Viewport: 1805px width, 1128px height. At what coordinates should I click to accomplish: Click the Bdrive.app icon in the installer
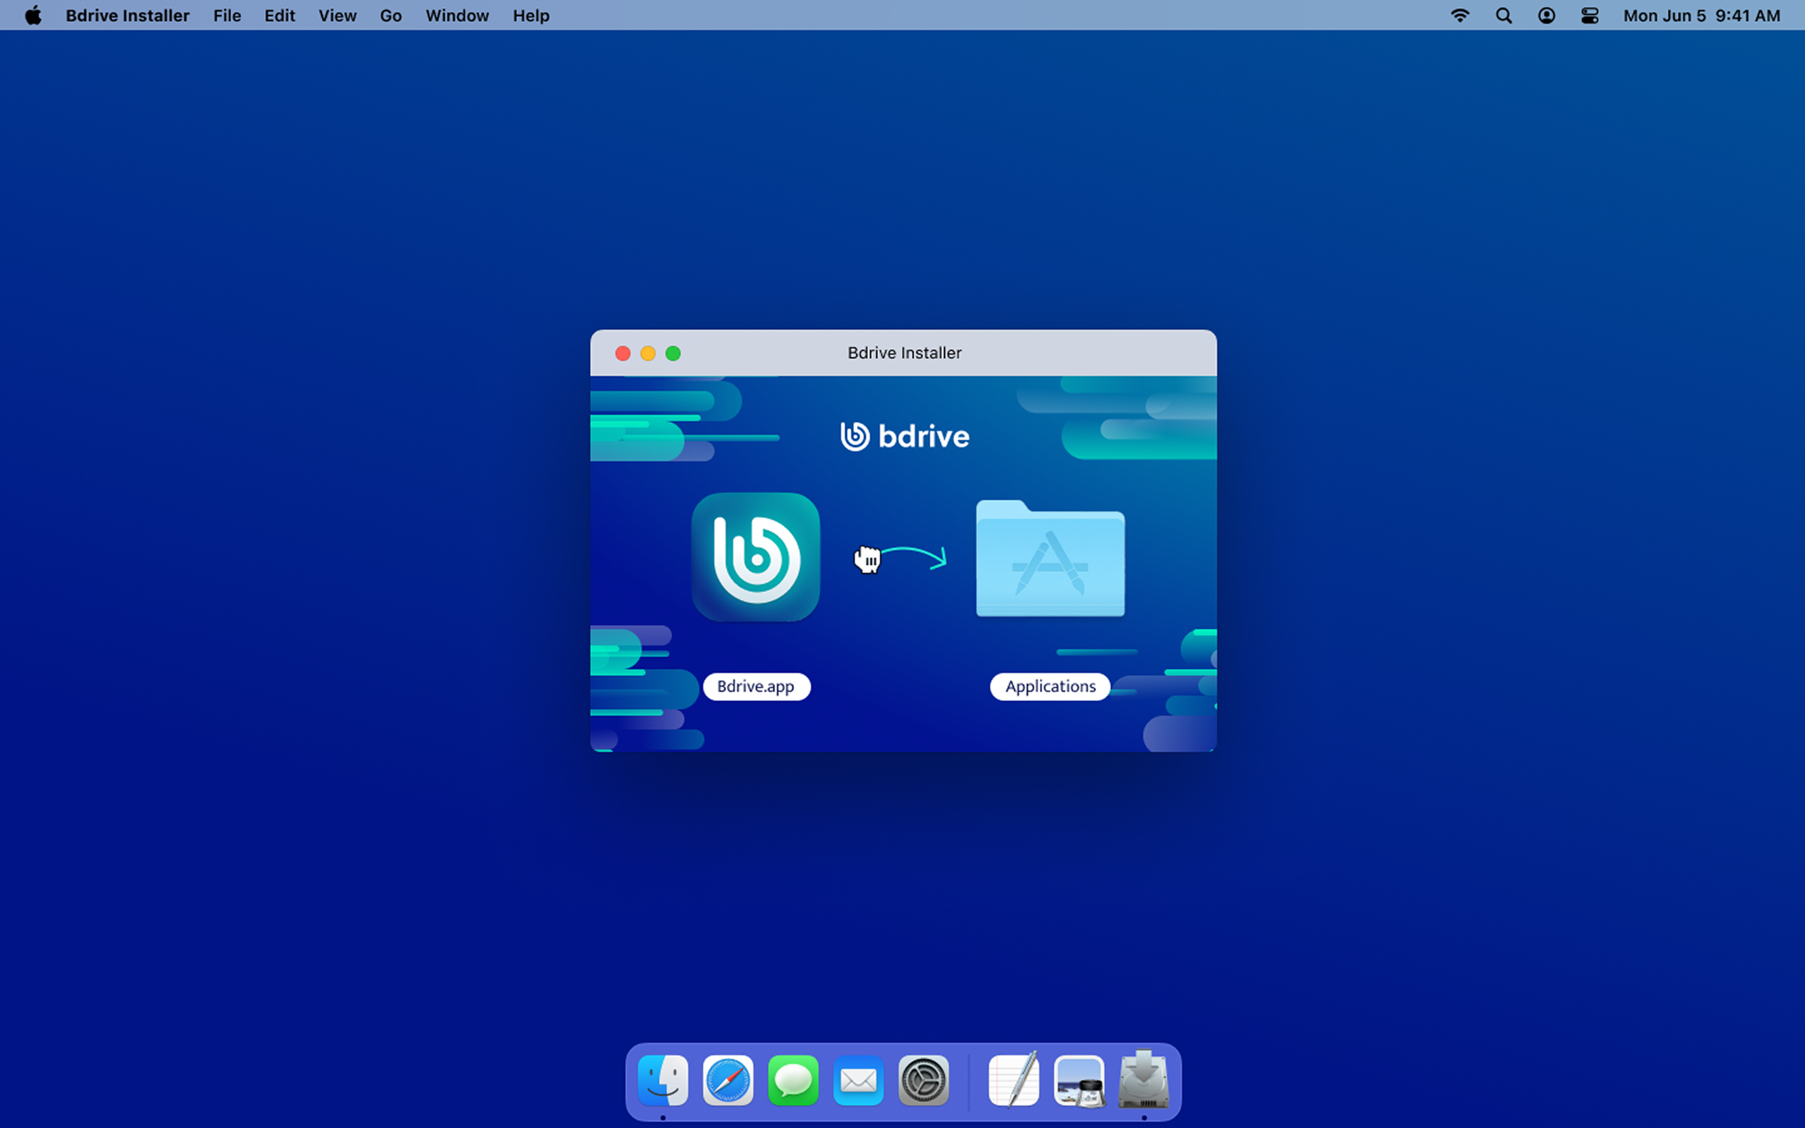pos(756,556)
